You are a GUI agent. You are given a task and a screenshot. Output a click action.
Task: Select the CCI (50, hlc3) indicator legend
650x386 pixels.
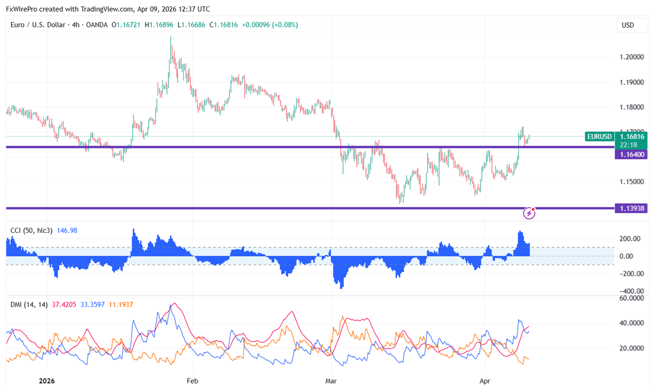[x=32, y=230]
